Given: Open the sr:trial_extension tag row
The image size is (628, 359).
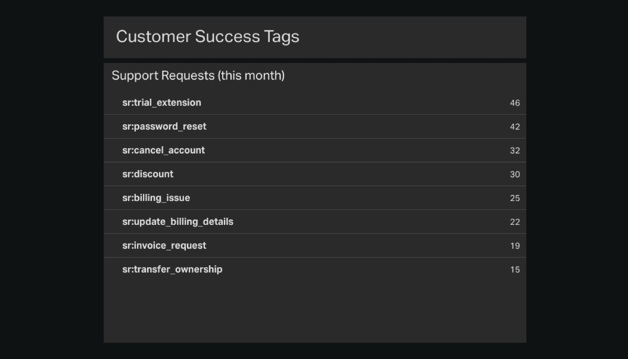Looking at the screenshot, I should pos(314,103).
